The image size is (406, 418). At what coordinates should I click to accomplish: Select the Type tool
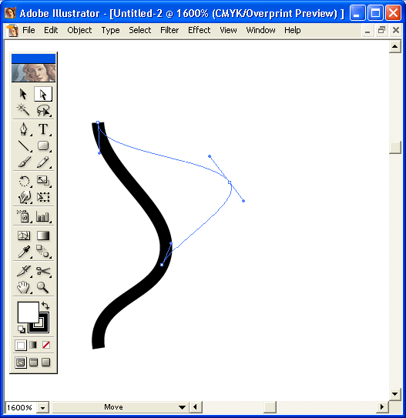[x=43, y=129]
